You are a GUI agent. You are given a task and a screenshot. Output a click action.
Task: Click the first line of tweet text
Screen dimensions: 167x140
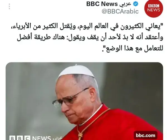(x=87, y=26)
